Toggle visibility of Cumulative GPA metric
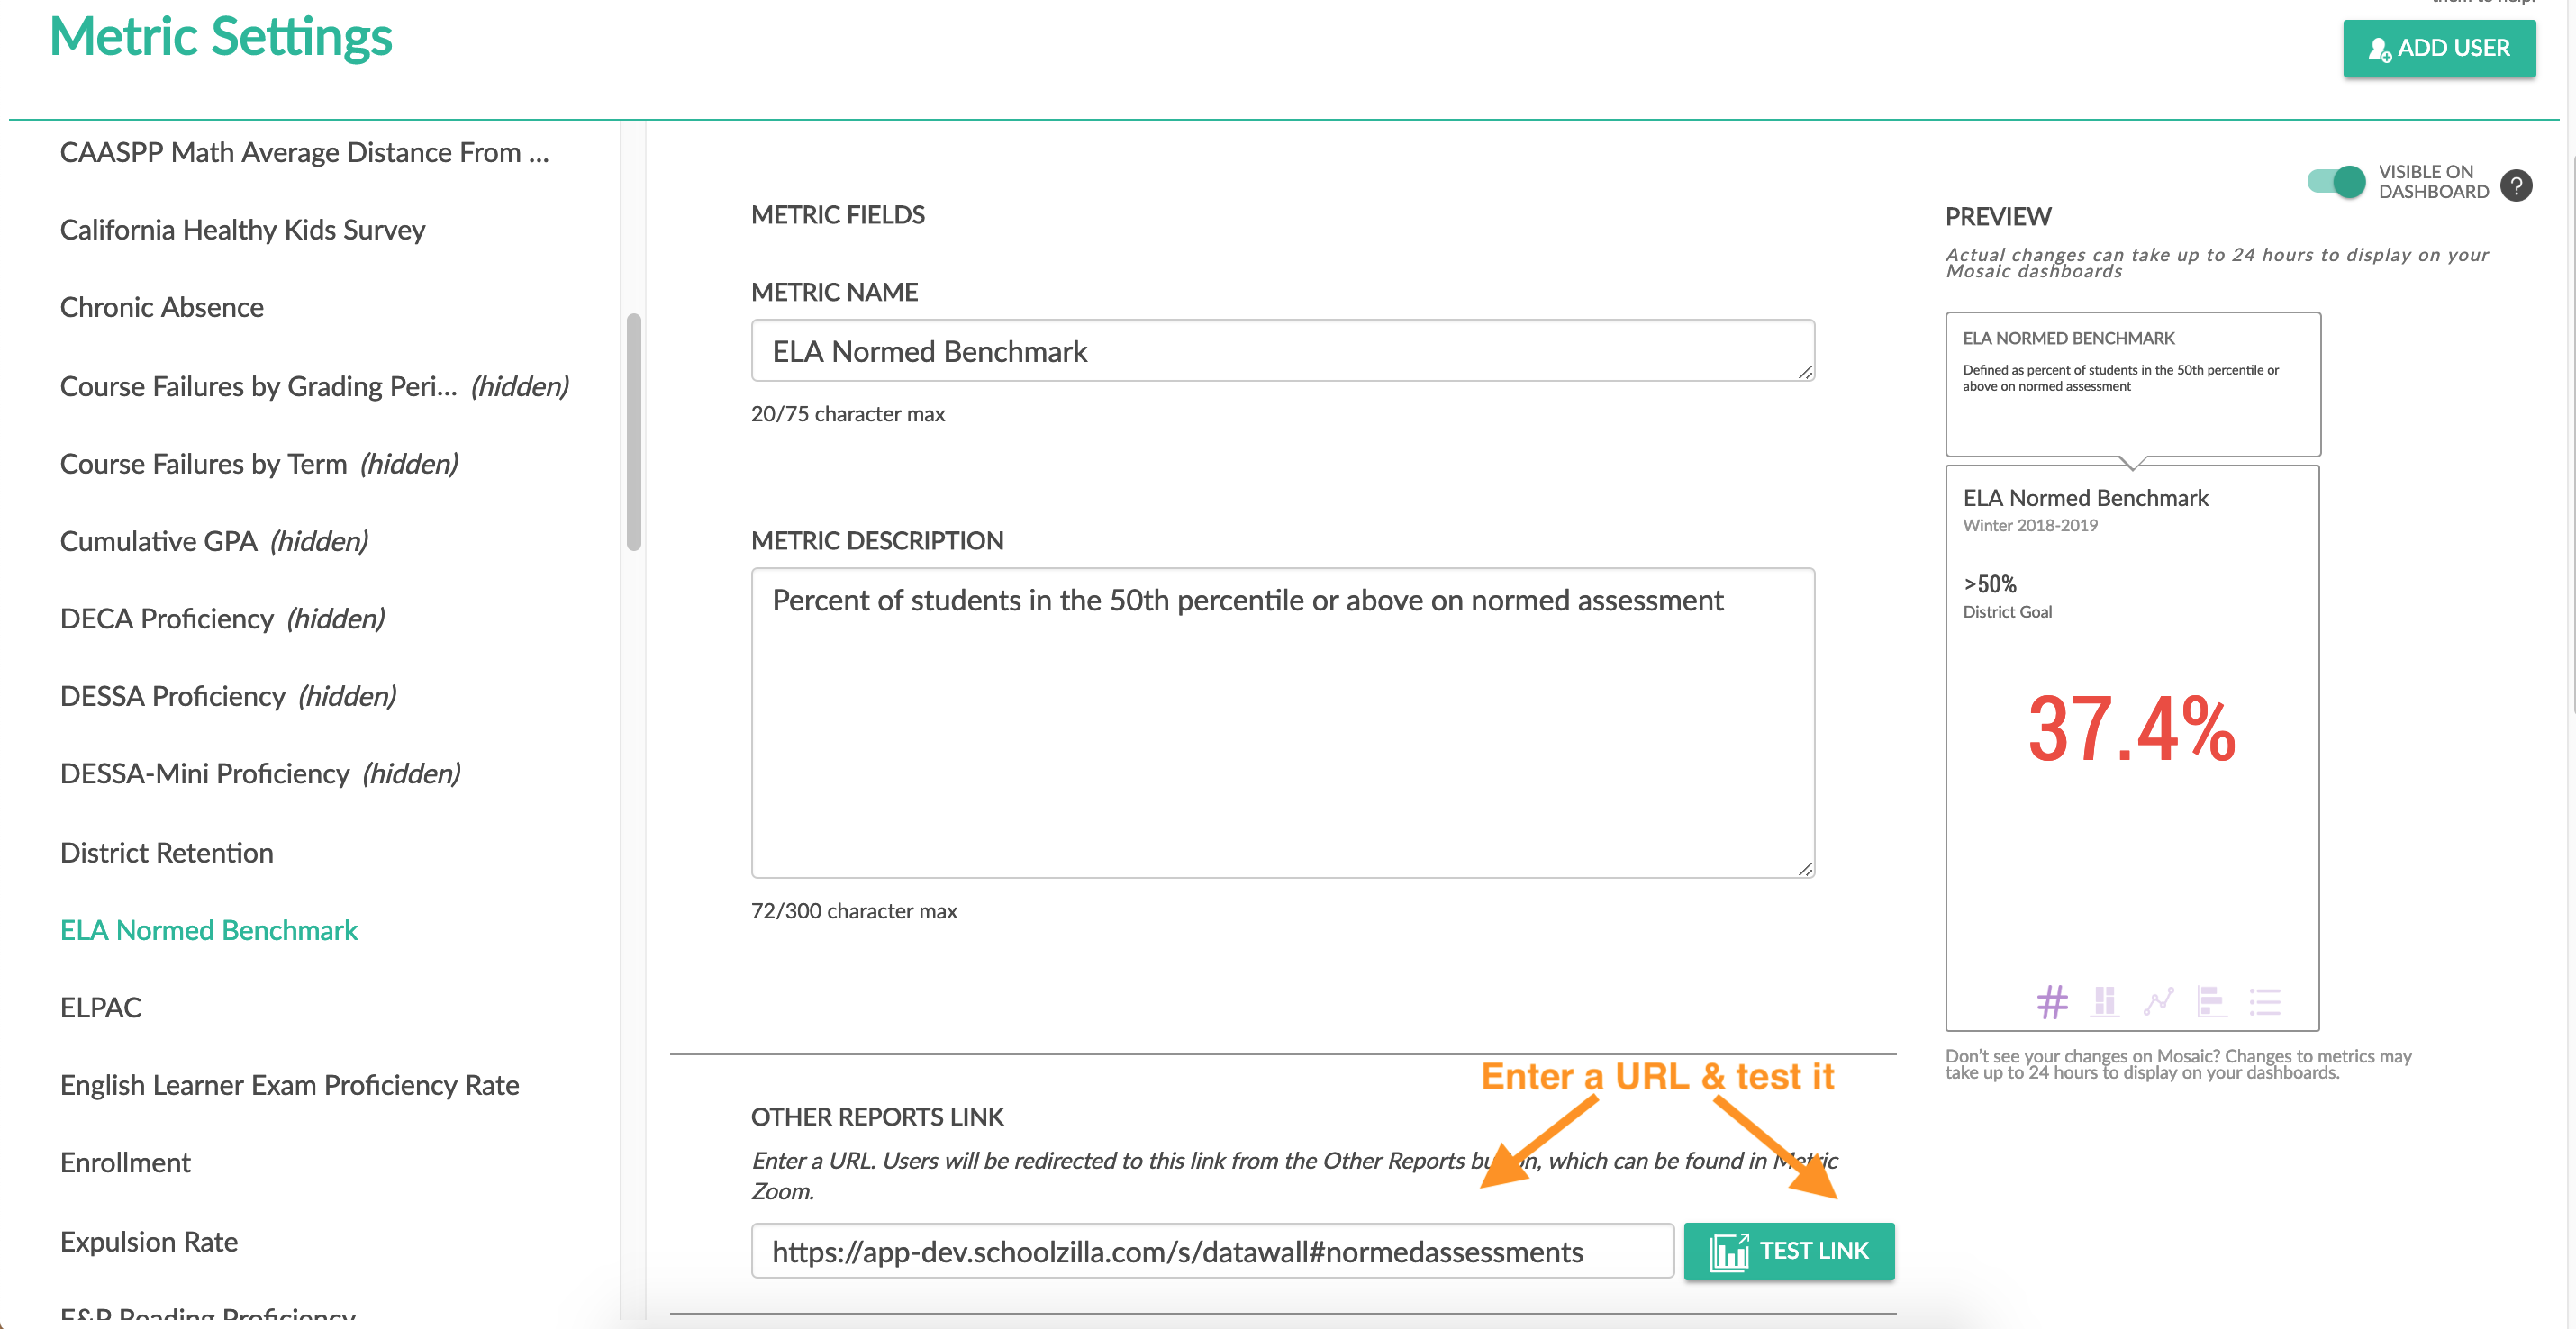2576x1329 pixels. (212, 541)
